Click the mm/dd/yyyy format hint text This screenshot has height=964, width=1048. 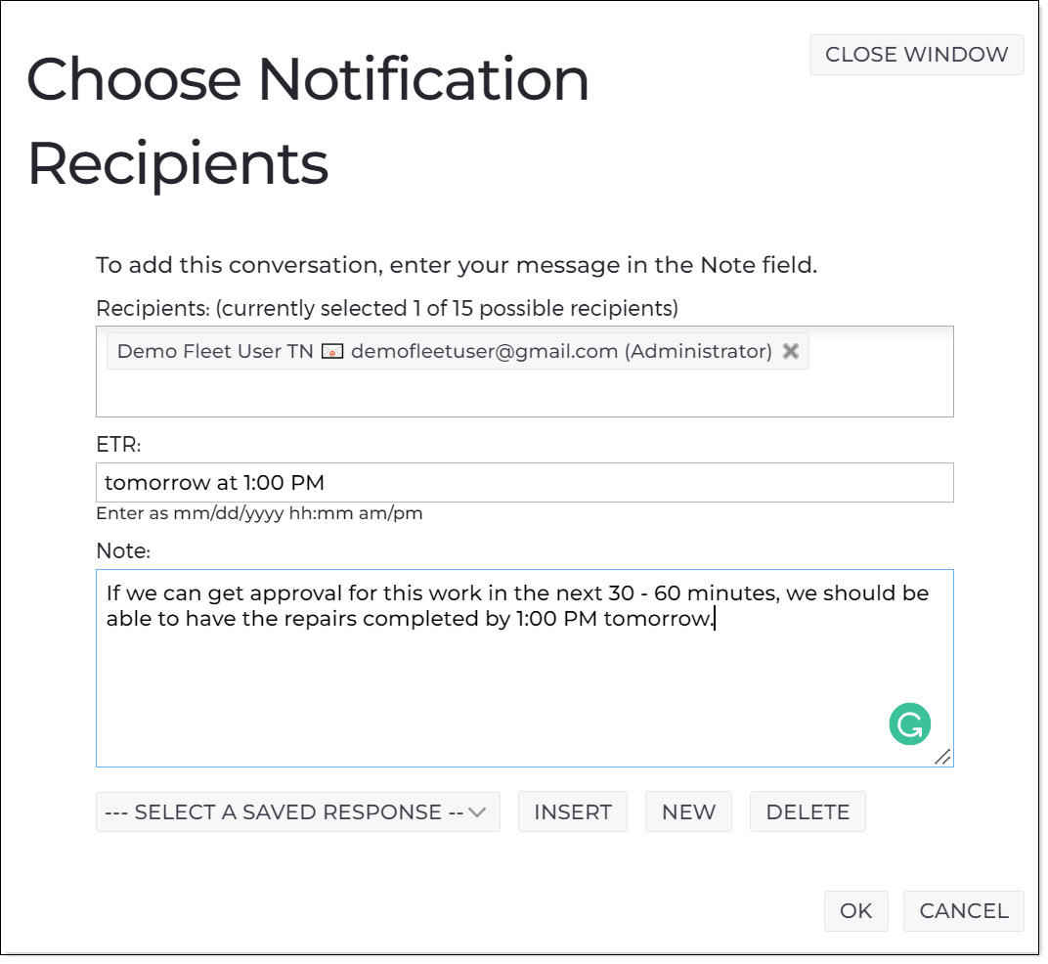tap(259, 513)
